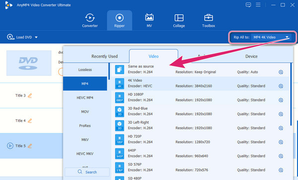The height and width of the screenshot is (180, 298).
Task: Select the Title 4 row
Action: click(x=32, y=120)
